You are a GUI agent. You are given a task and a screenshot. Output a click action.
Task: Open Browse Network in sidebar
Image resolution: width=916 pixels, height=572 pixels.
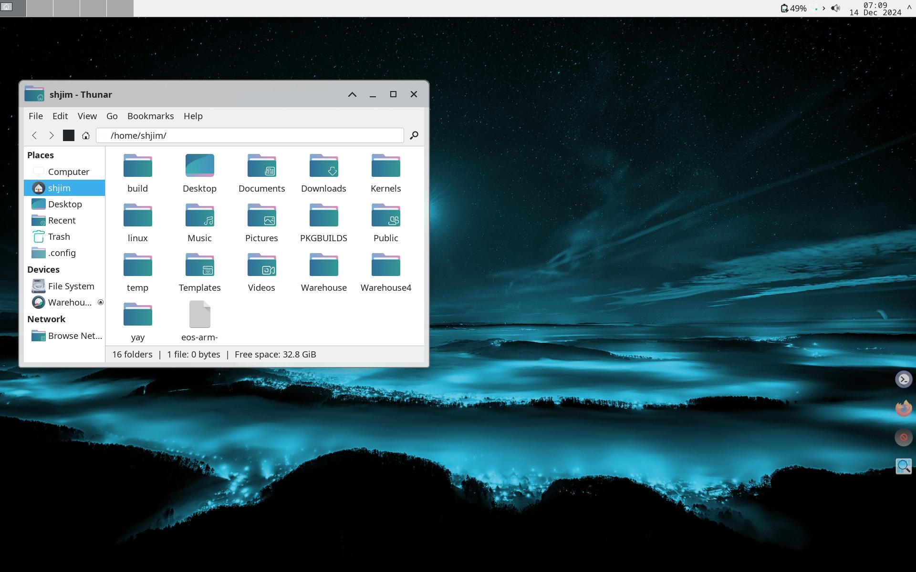64,336
